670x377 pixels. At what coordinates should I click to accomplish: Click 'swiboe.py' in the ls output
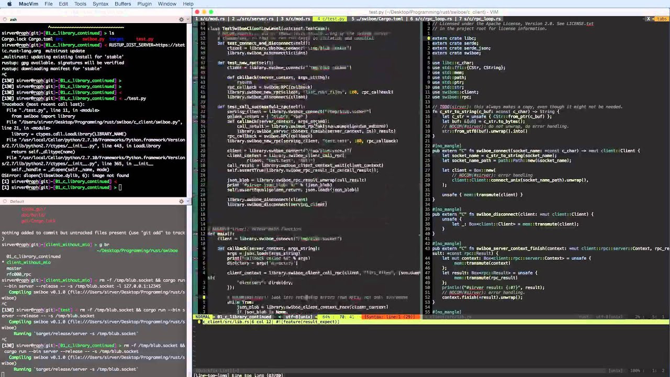pyautogui.click(x=94, y=39)
